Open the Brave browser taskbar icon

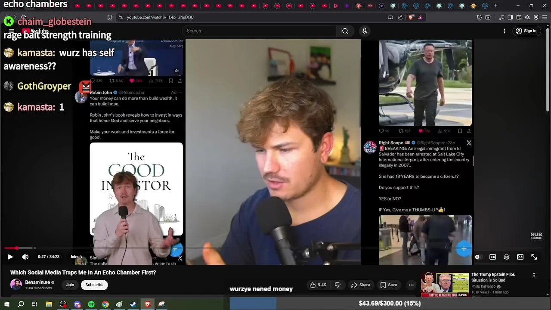click(x=147, y=304)
